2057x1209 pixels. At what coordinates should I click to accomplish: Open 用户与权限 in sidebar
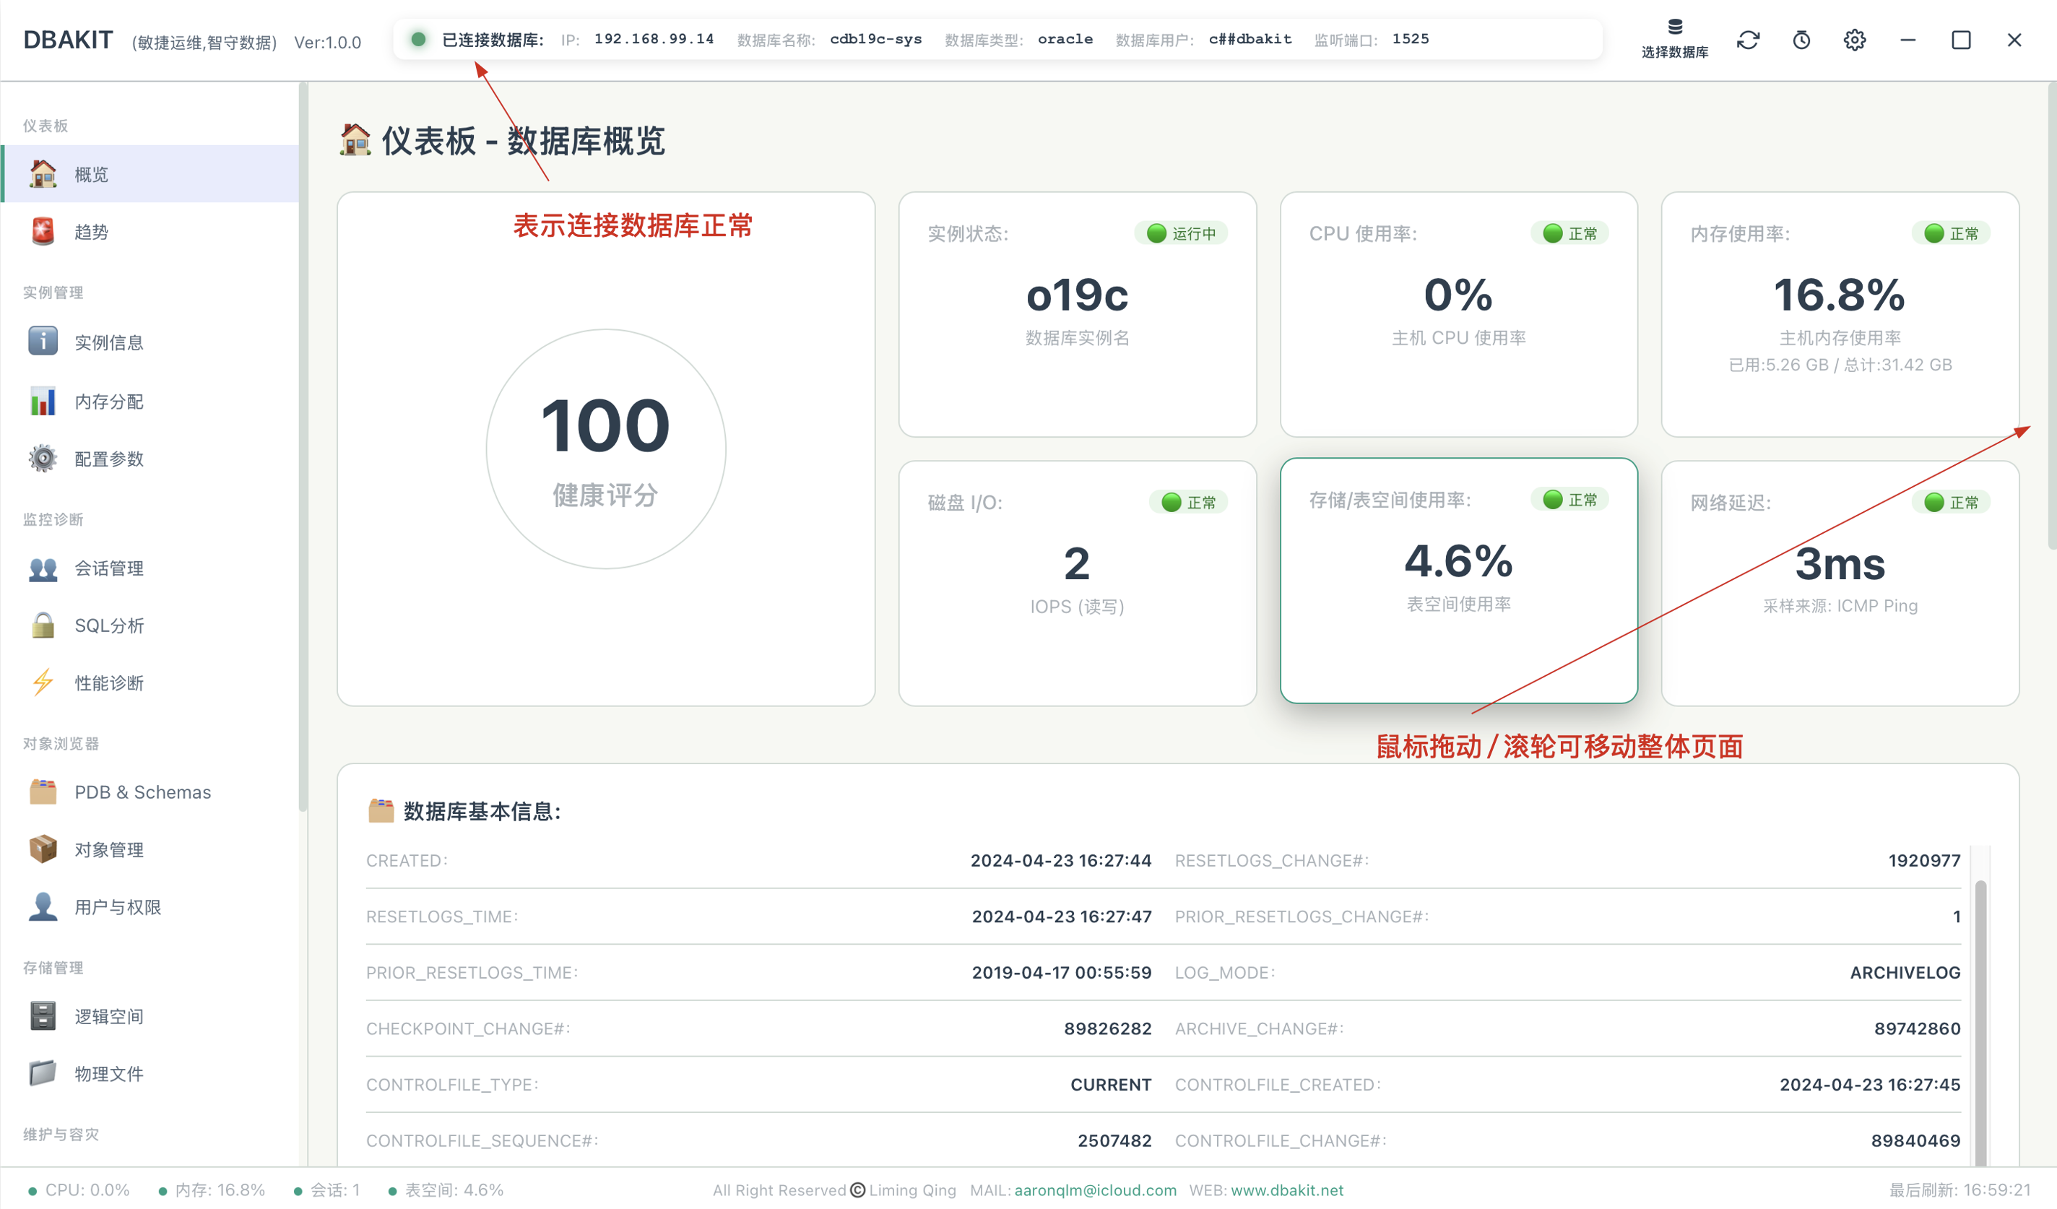pyautogui.click(x=151, y=906)
